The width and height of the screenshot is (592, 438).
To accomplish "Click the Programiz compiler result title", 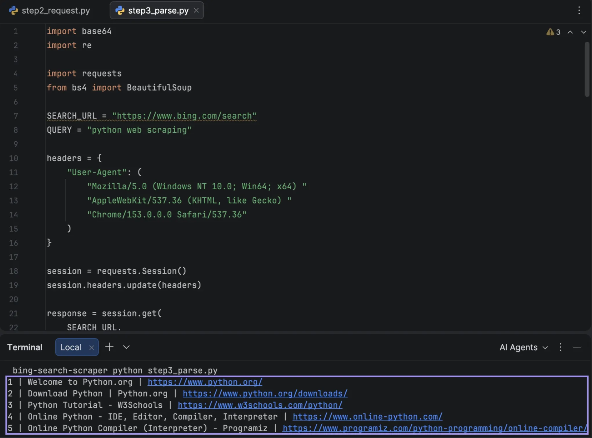I will click(147, 428).
